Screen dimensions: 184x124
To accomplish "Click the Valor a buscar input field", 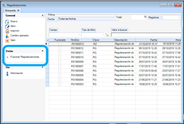I will (146, 35).
